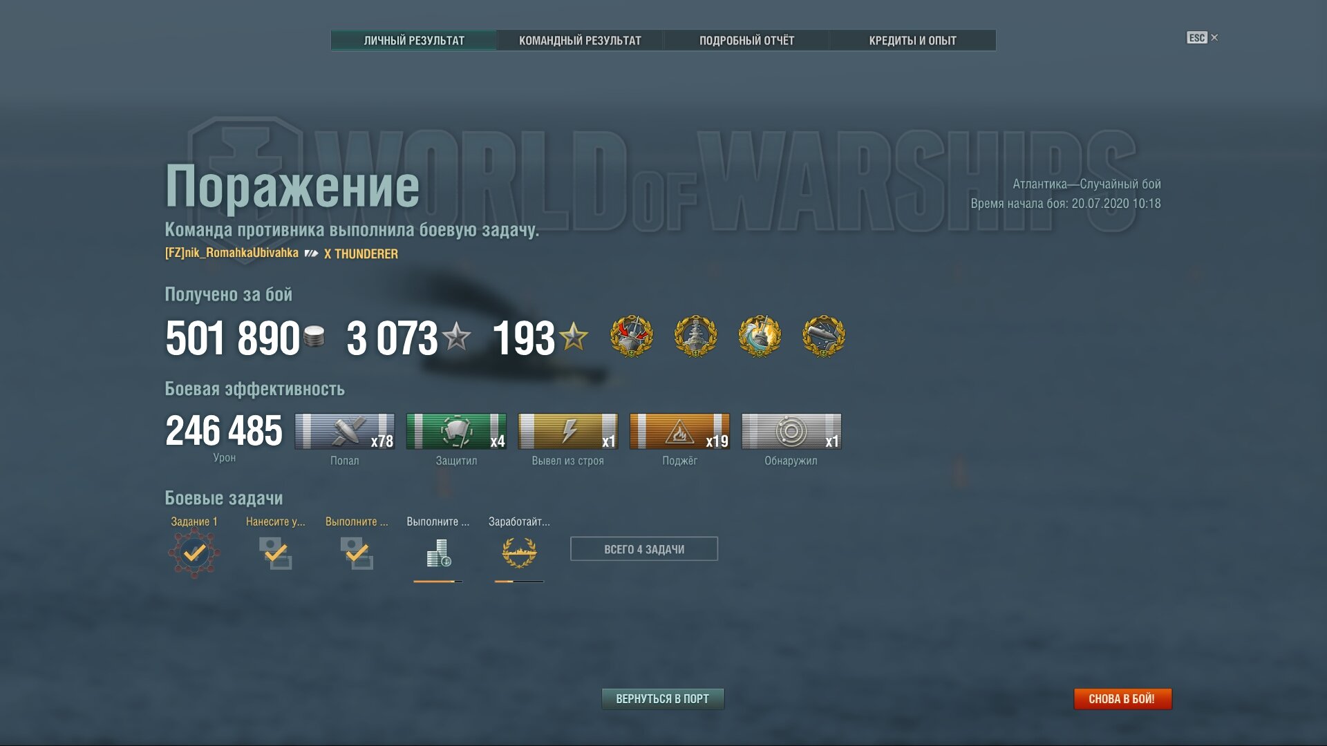
Task: Click the Поджёг fire ribbon x19
Action: coord(679,432)
